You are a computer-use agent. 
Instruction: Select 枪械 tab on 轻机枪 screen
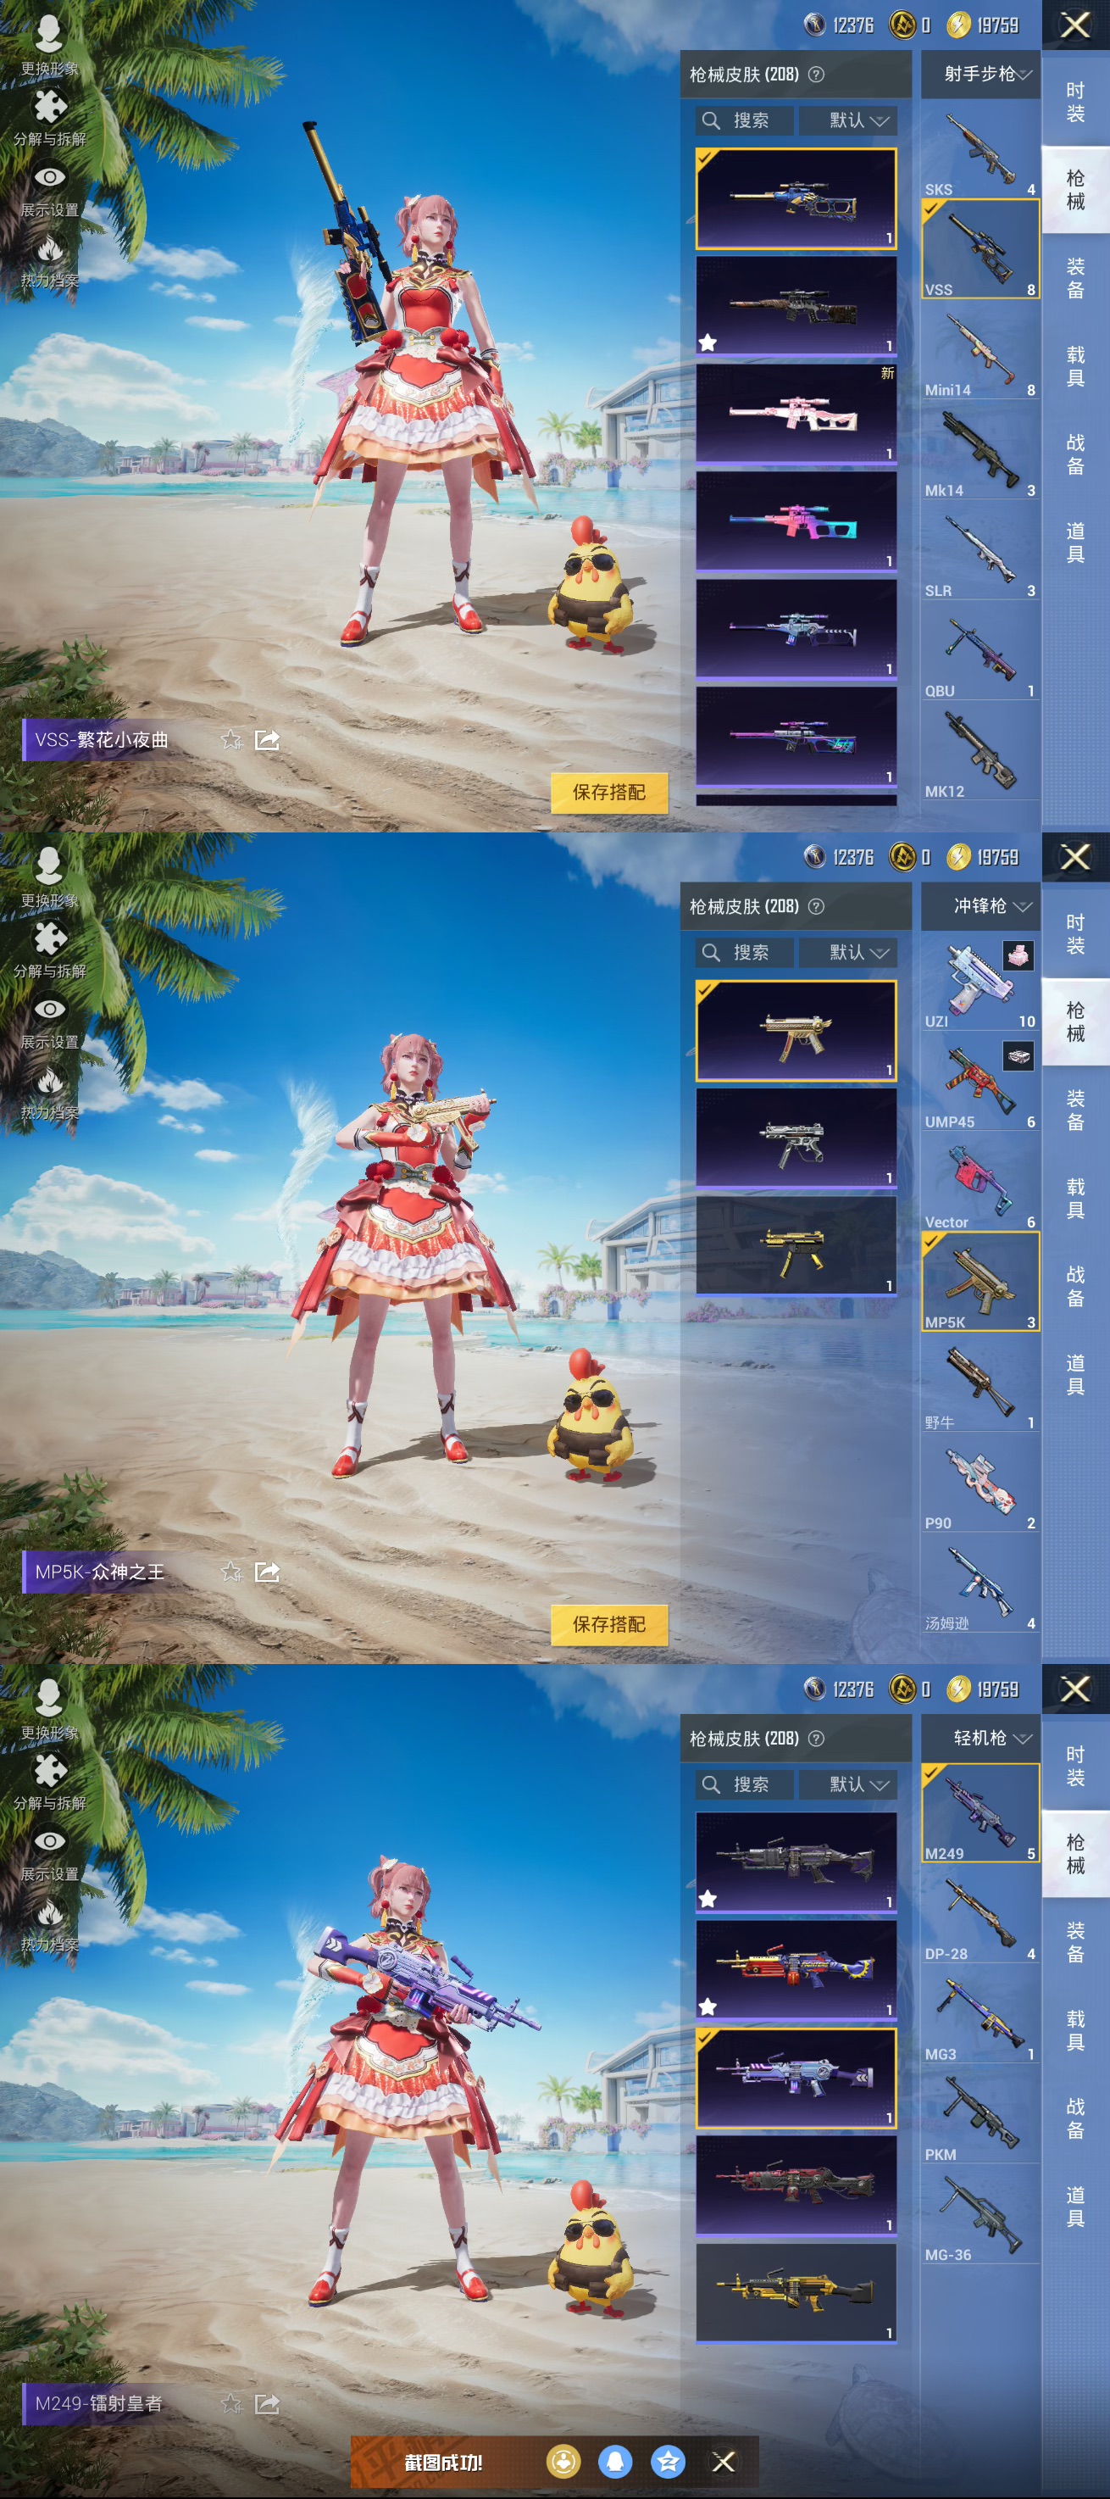point(1075,1854)
